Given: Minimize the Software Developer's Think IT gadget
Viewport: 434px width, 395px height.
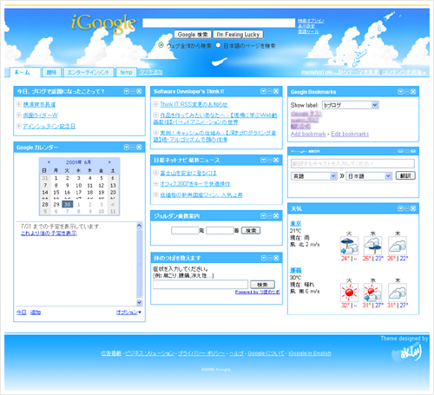Looking at the screenshot, I should tap(270, 91).
